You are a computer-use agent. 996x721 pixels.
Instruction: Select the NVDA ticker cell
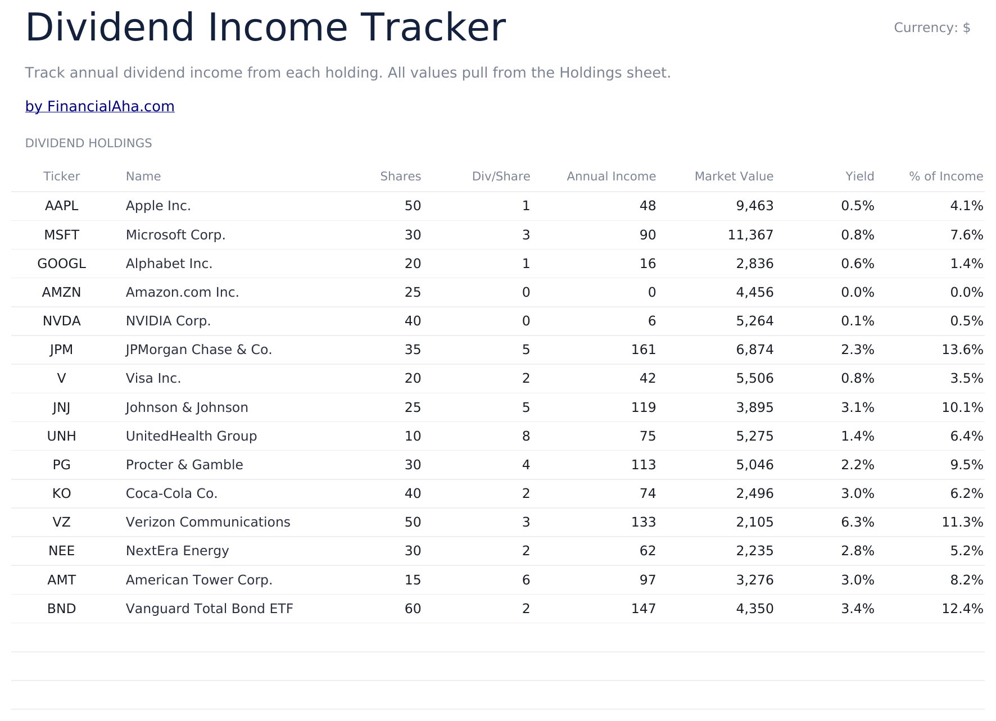pyautogui.click(x=62, y=321)
